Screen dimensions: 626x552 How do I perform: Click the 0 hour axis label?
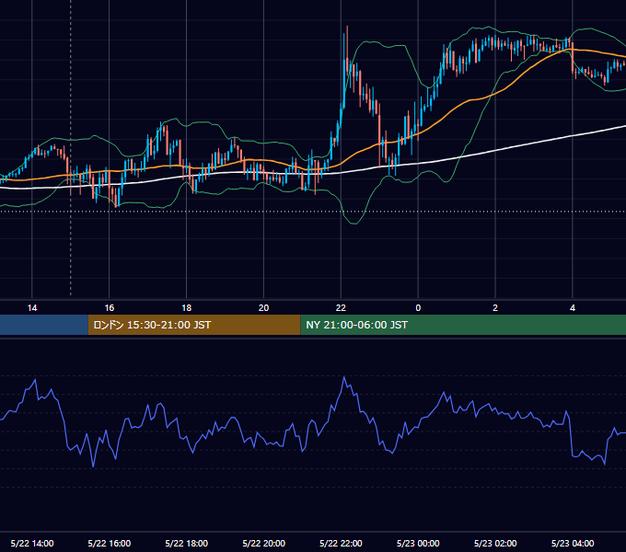pyautogui.click(x=418, y=308)
